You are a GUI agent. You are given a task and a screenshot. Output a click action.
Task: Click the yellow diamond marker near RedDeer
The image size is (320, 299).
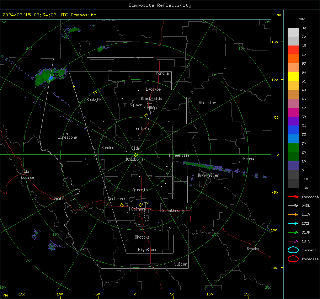point(146,116)
